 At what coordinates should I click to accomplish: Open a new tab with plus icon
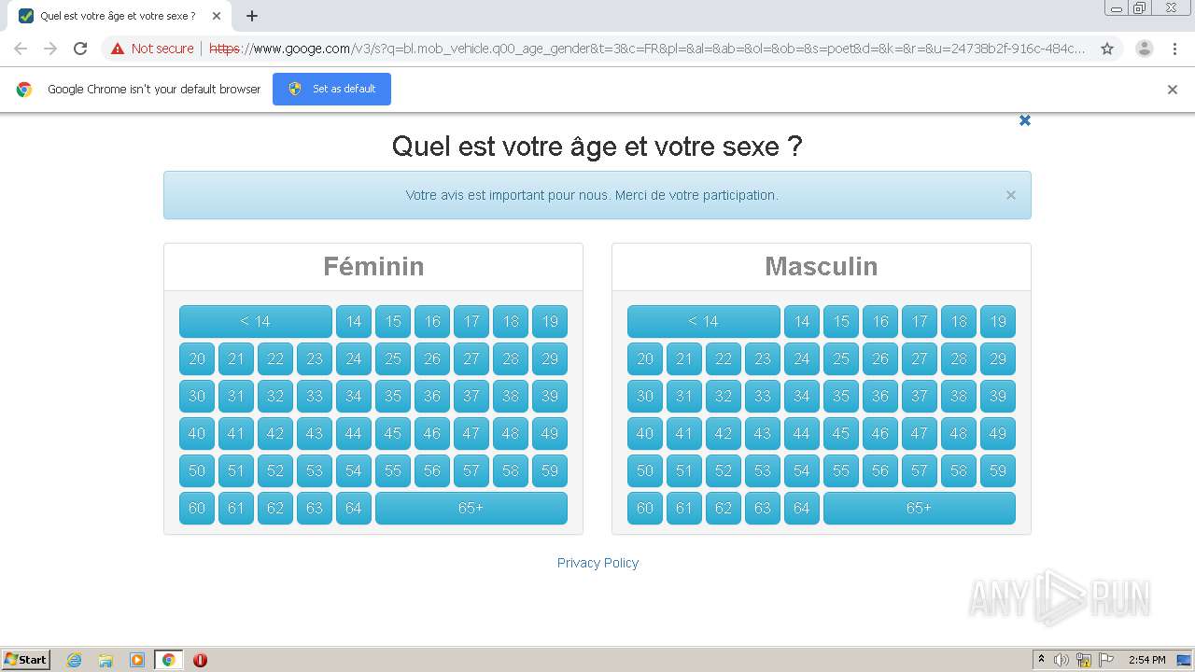[252, 16]
